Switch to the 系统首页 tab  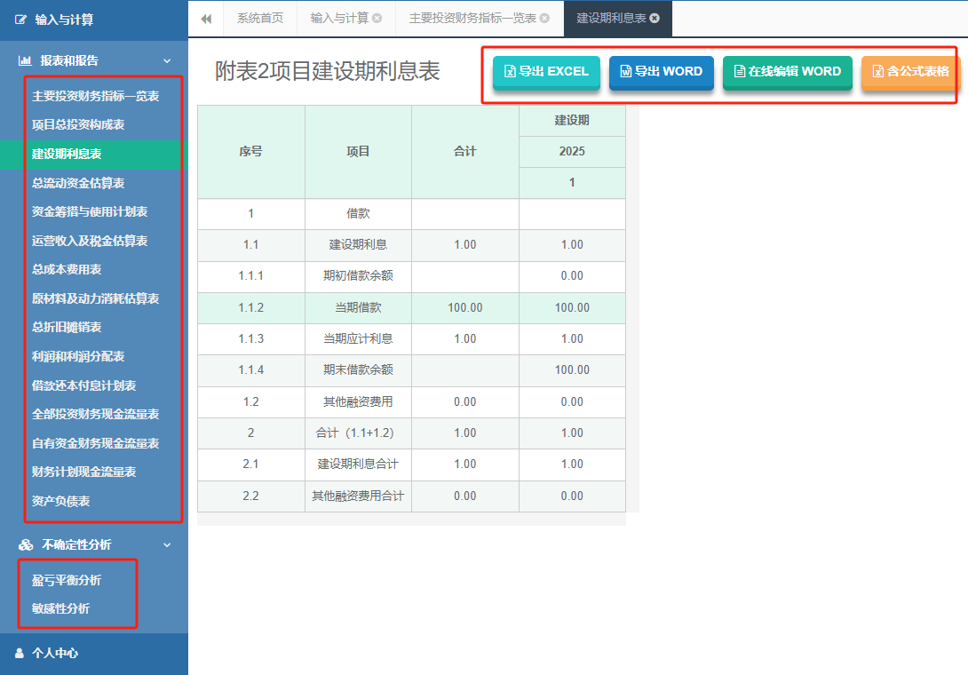(259, 18)
